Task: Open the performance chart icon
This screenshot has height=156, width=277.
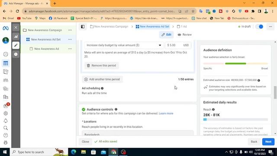Action: (16, 36)
